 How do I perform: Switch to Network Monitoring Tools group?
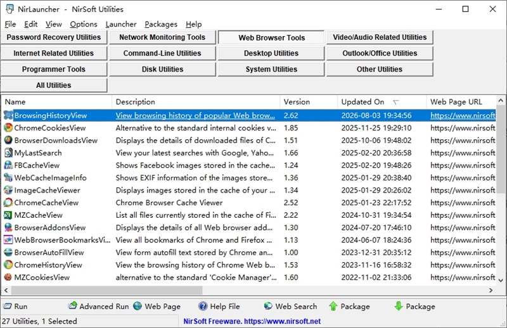(x=162, y=37)
